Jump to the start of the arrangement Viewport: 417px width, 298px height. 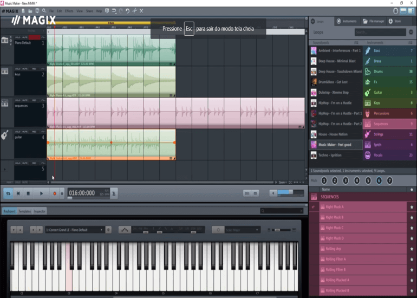pos(18,193)
